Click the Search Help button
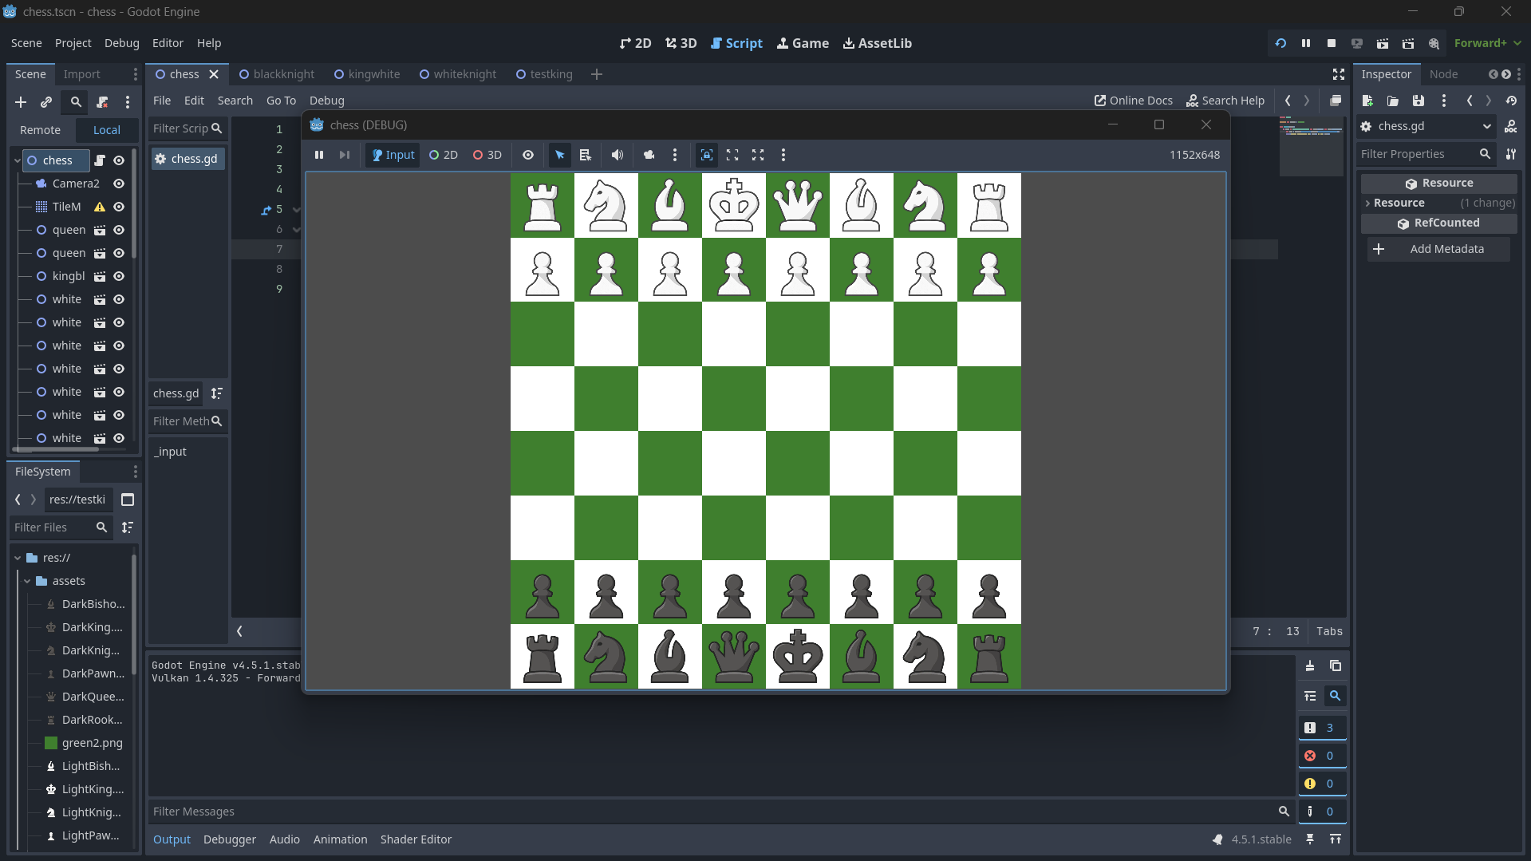1531x861 pixels. tap(1225, 101)
